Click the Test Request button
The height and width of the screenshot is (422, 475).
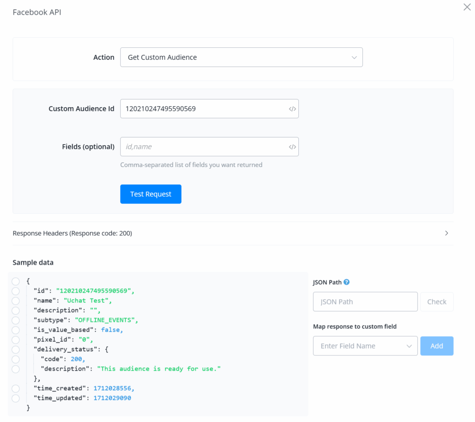(151, 194)
